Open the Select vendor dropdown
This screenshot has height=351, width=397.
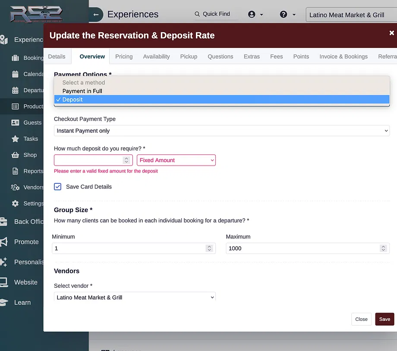tap(135, 297)
